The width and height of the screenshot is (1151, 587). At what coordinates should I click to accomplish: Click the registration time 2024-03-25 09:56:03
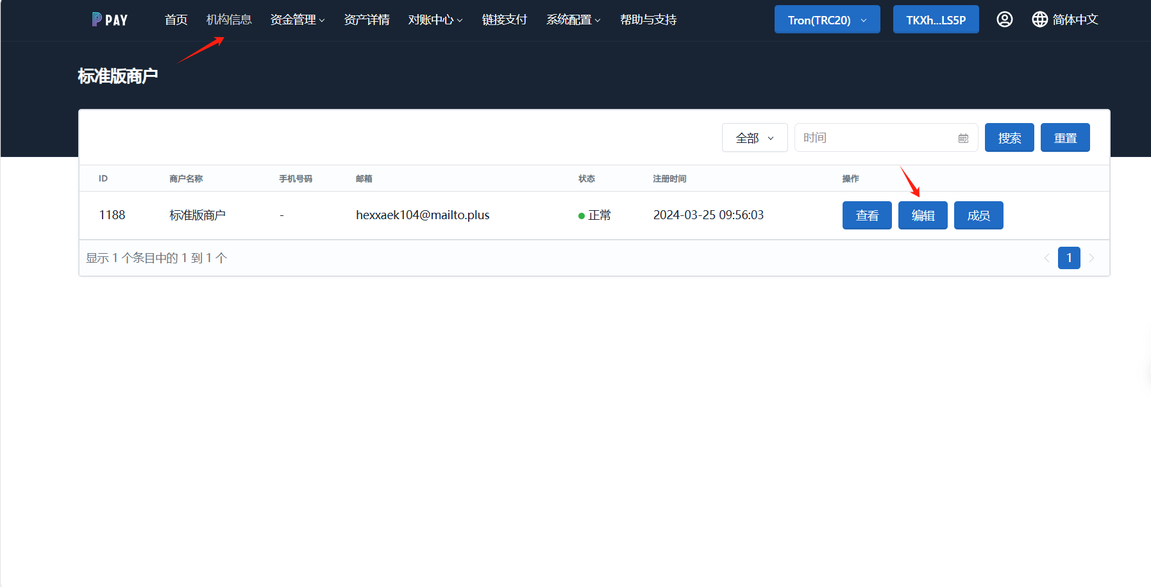[709, 215]
